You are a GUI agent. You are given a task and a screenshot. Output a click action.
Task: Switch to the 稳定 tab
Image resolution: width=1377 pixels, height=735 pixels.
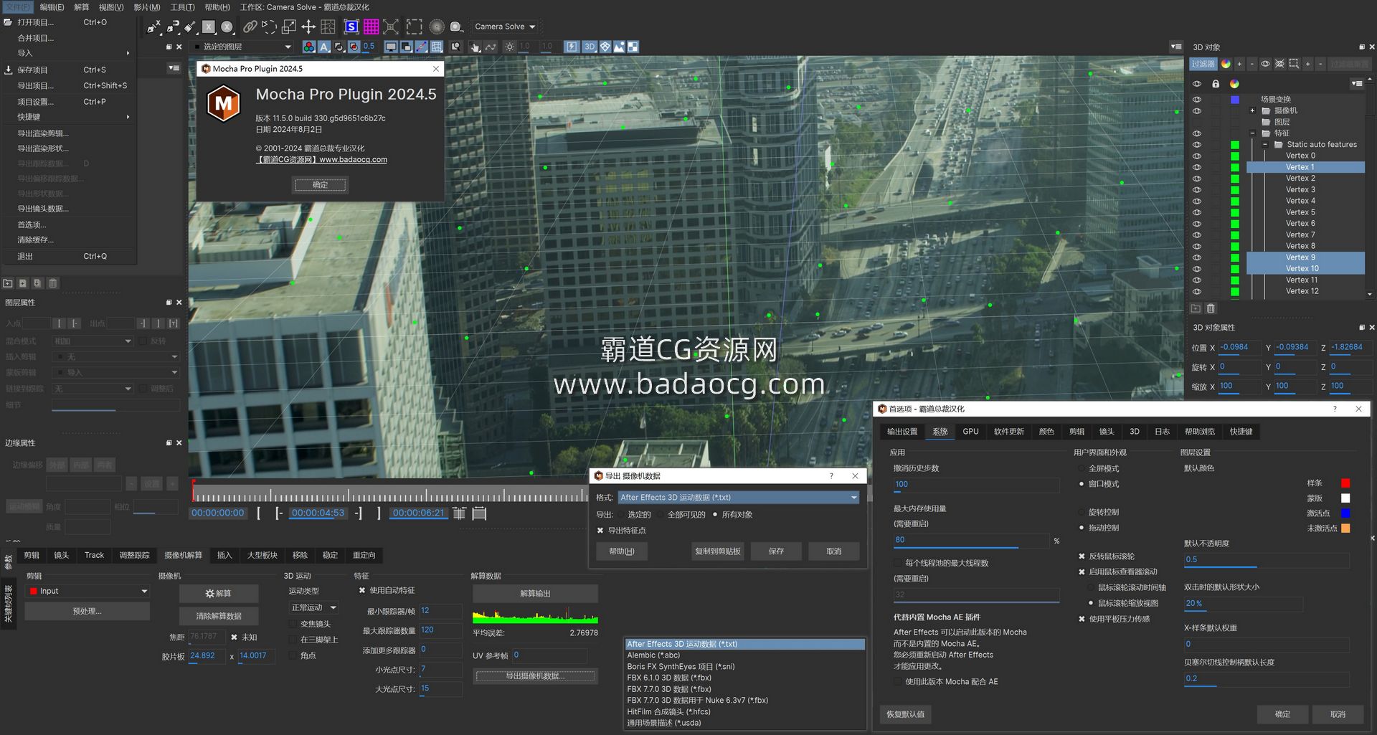tap(330, 555)
